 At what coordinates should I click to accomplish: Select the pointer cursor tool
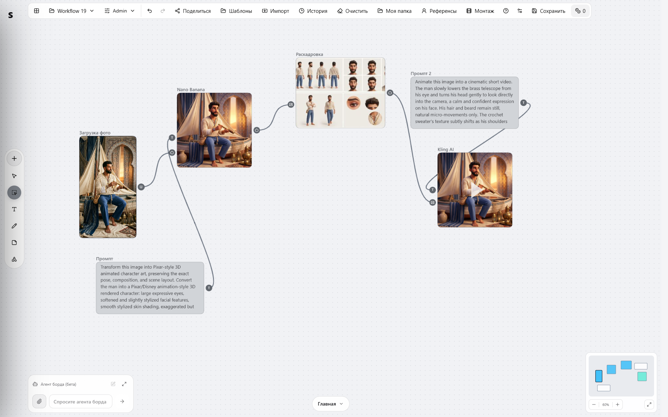tap(14, 176)
